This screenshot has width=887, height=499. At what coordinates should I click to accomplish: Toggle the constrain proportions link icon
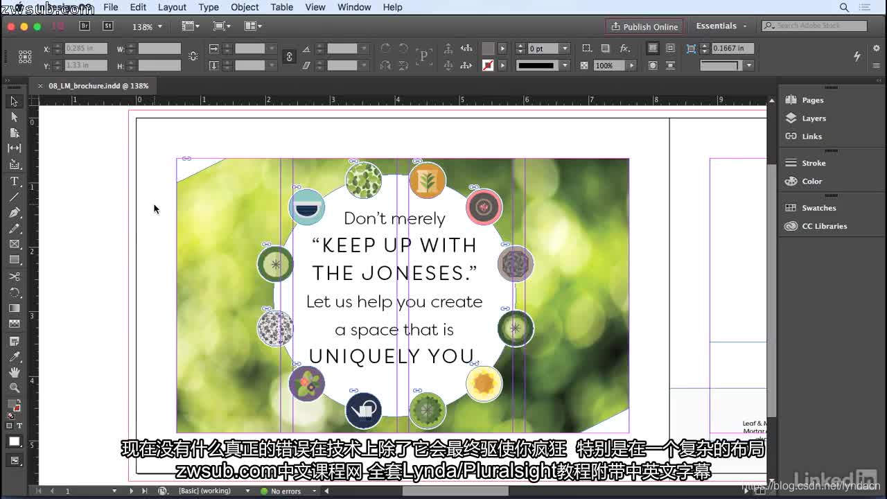289,56
